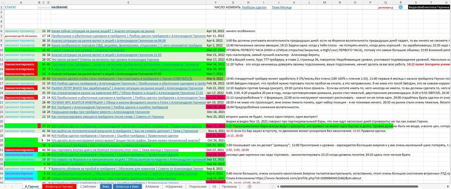Select the comment cell ничего особенного
451x189 pixels.
click(241, 31)
